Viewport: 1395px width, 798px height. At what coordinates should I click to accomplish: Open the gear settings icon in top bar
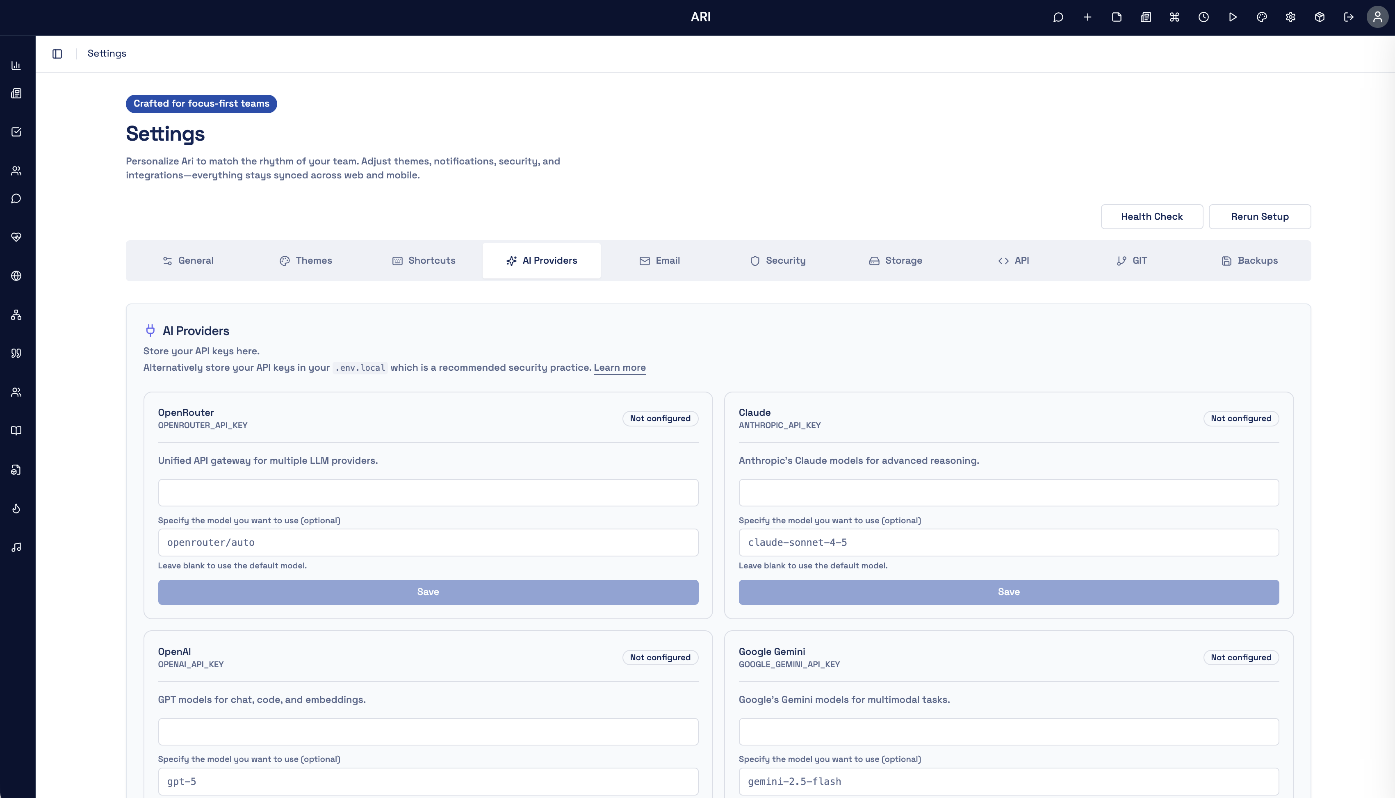click(x=1290, y=17)
